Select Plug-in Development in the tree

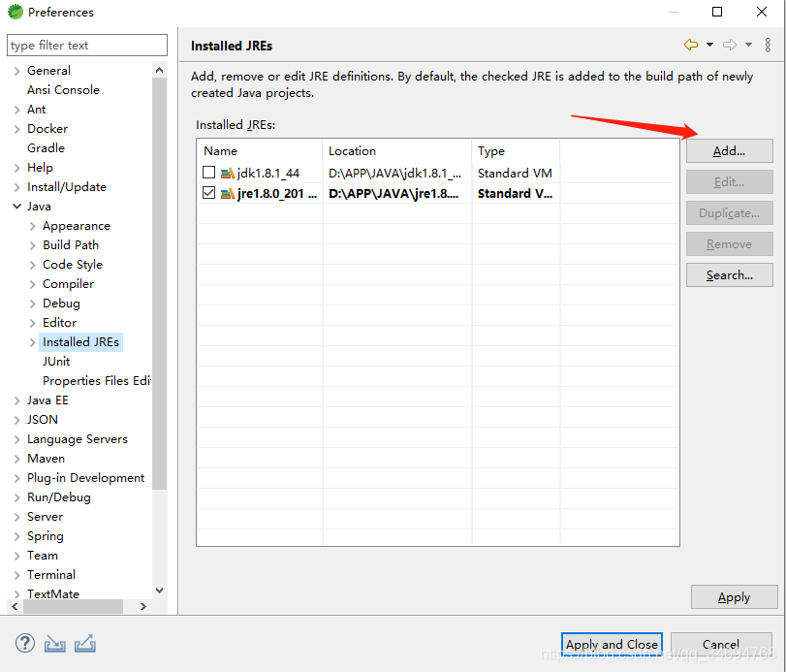tap(85, 477)
